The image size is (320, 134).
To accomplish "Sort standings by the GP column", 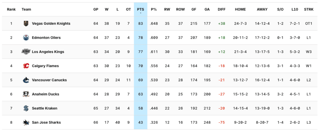I will (x=96, y=9).
